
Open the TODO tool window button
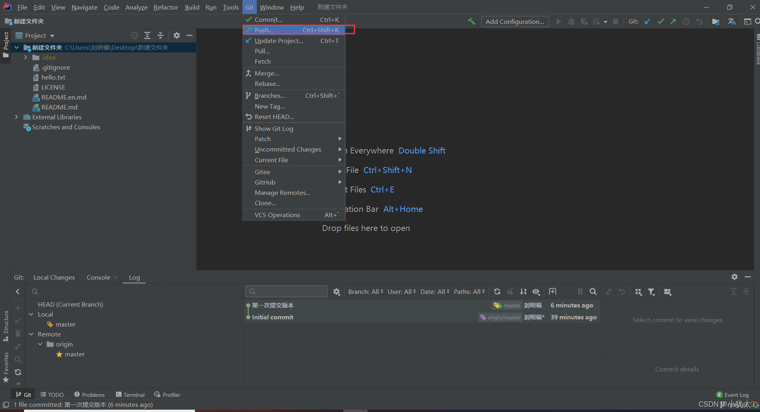(52, 395)
